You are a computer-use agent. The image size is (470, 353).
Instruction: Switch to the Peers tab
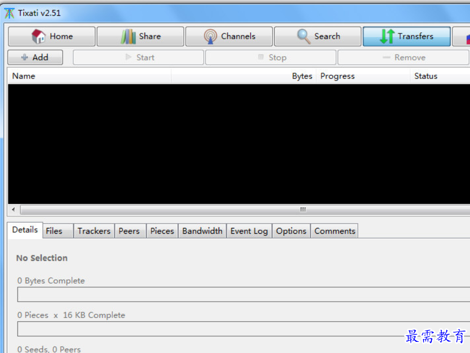point(130,231)
